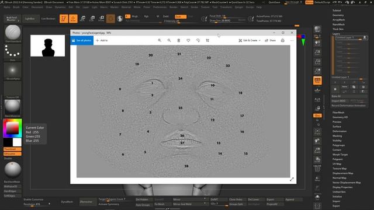Screen dimensions: 374x210
Task: Expand the FiberMesh palette section
Action: pyautogui.click(x=338, y=113)
